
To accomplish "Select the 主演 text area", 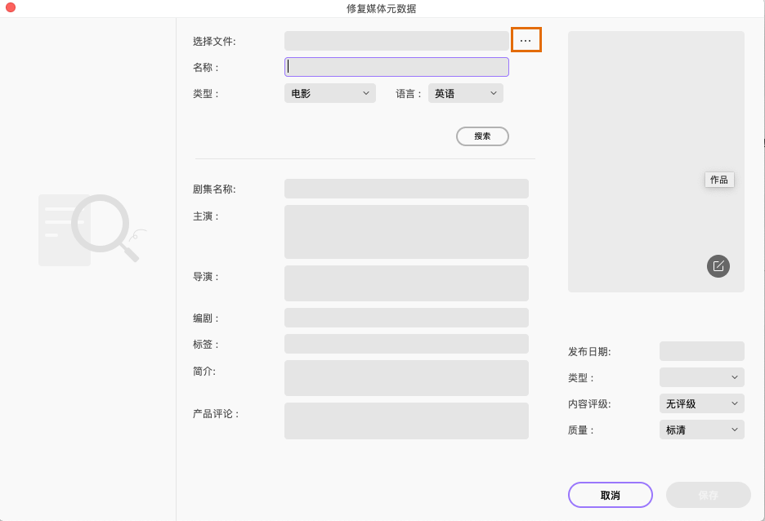I will click(x=406, y=232).
